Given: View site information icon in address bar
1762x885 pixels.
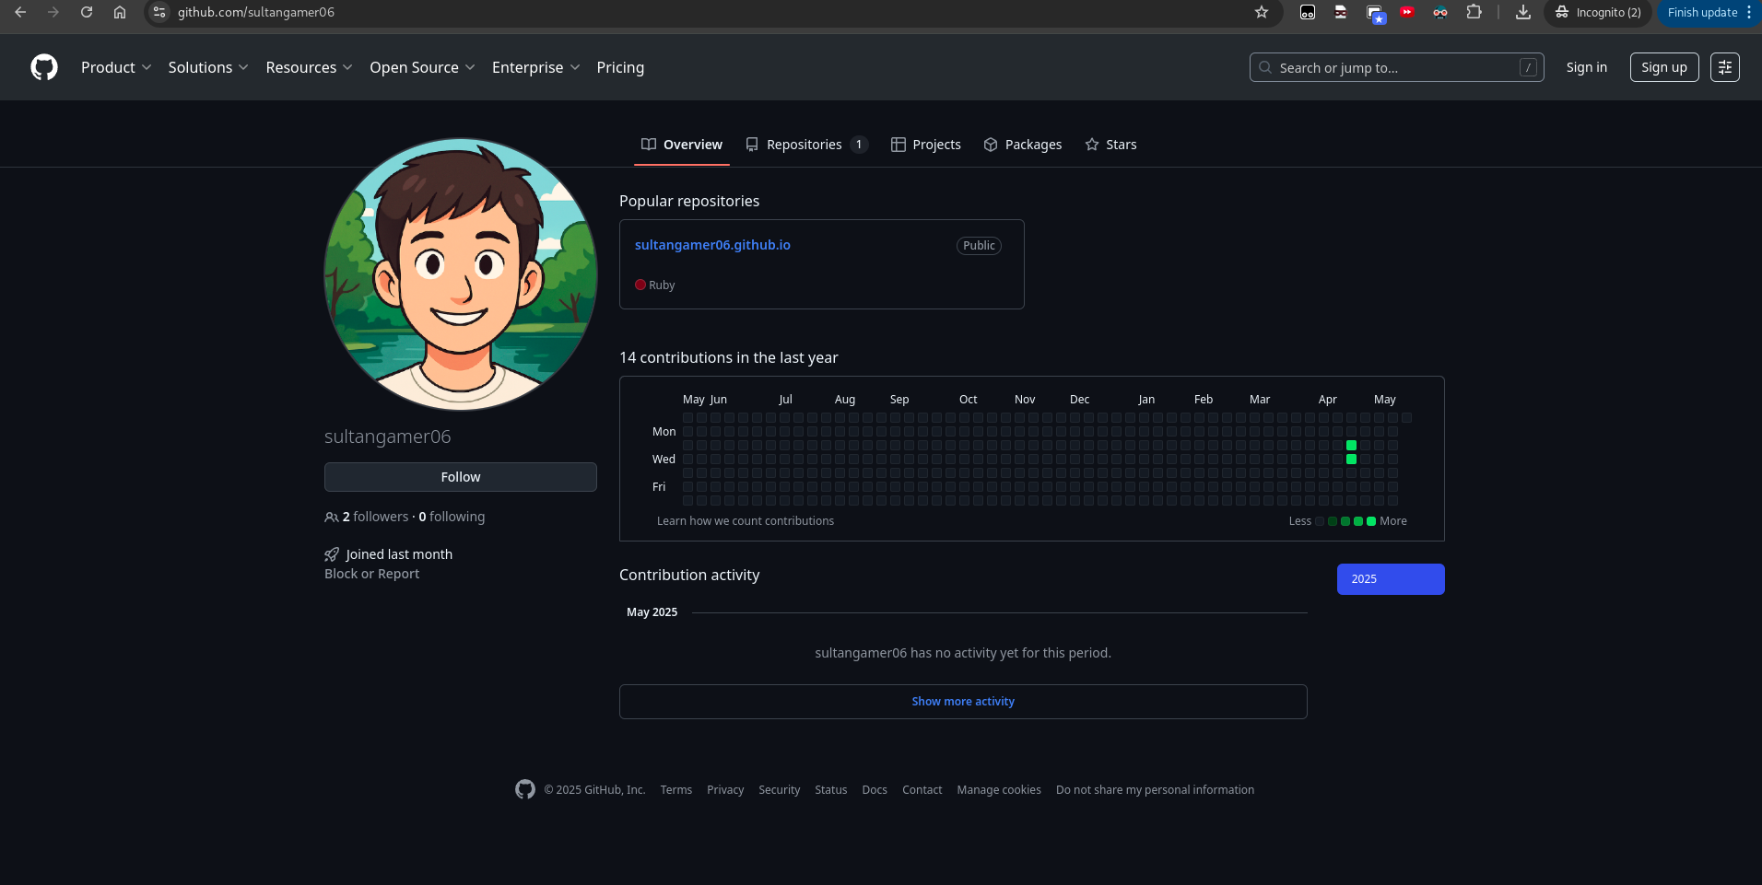Looking at the screenshot, I should [x=159, y=12].
